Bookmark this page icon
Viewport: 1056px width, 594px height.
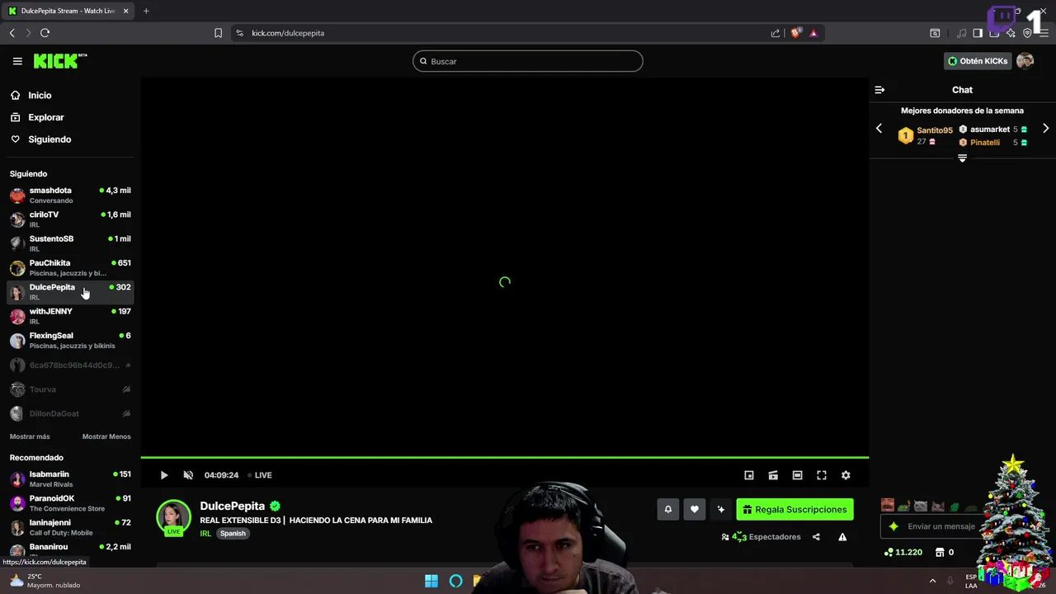click(218, 33)
